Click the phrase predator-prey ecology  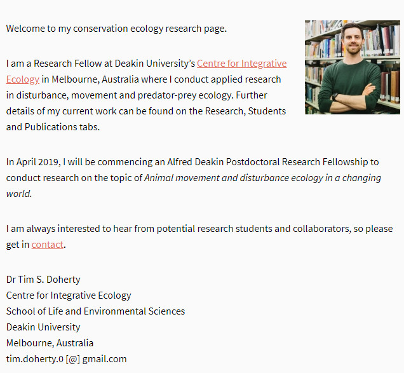(185, 95)
